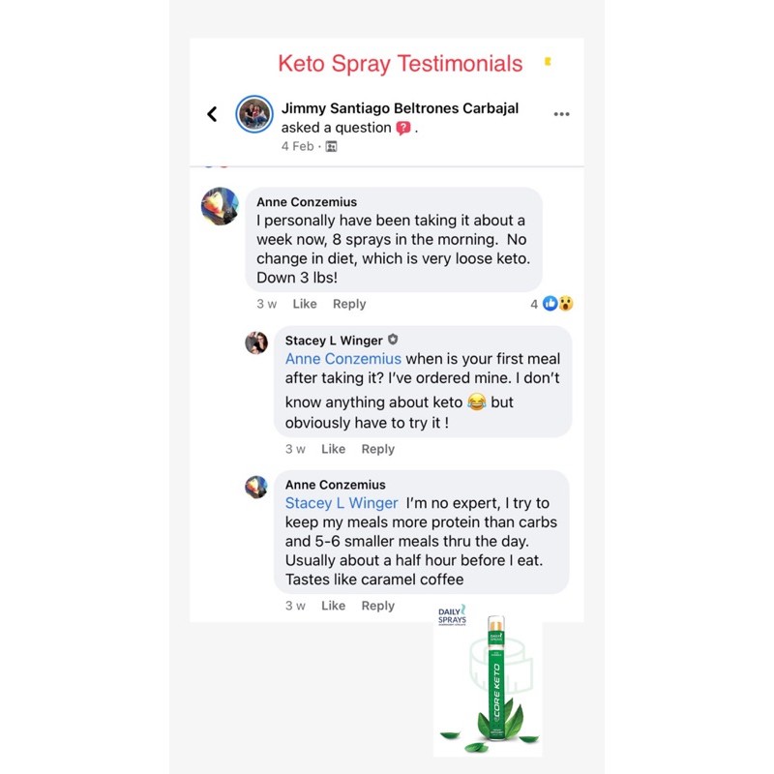
Task: Open the blue Stacey L Winger mention link
Action: tap(342, 503)
